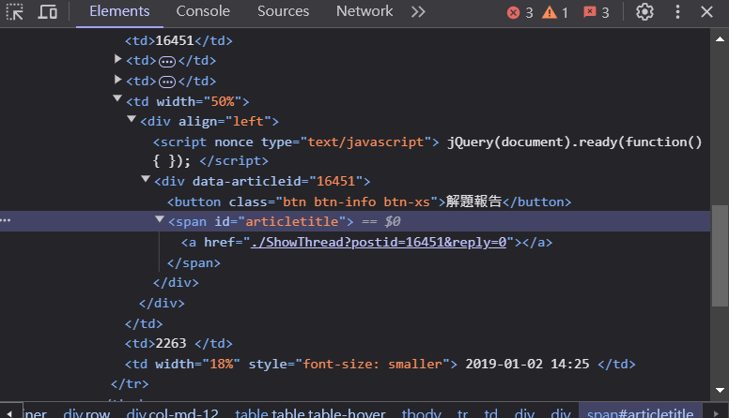Image resolution: width=729 pixels, height=418 pixels.
Task: Follow the ShowThread?postid=16451 href link
Action: pyautogui.click(x=379, y=242)
